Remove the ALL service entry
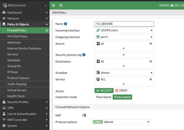Screen dimensions: 184x130 point(151,79)
